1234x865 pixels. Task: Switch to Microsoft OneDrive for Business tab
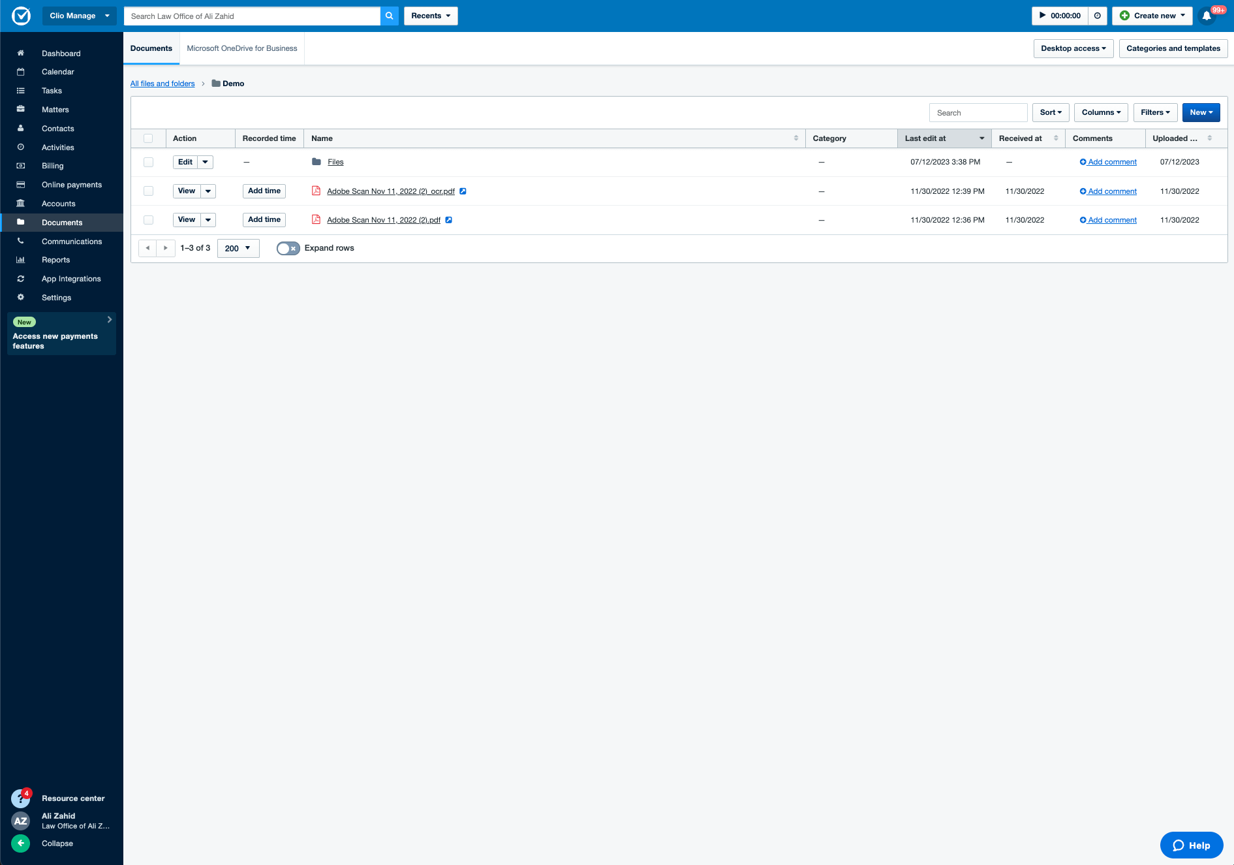pyautogui.click(x=241, y=48)
